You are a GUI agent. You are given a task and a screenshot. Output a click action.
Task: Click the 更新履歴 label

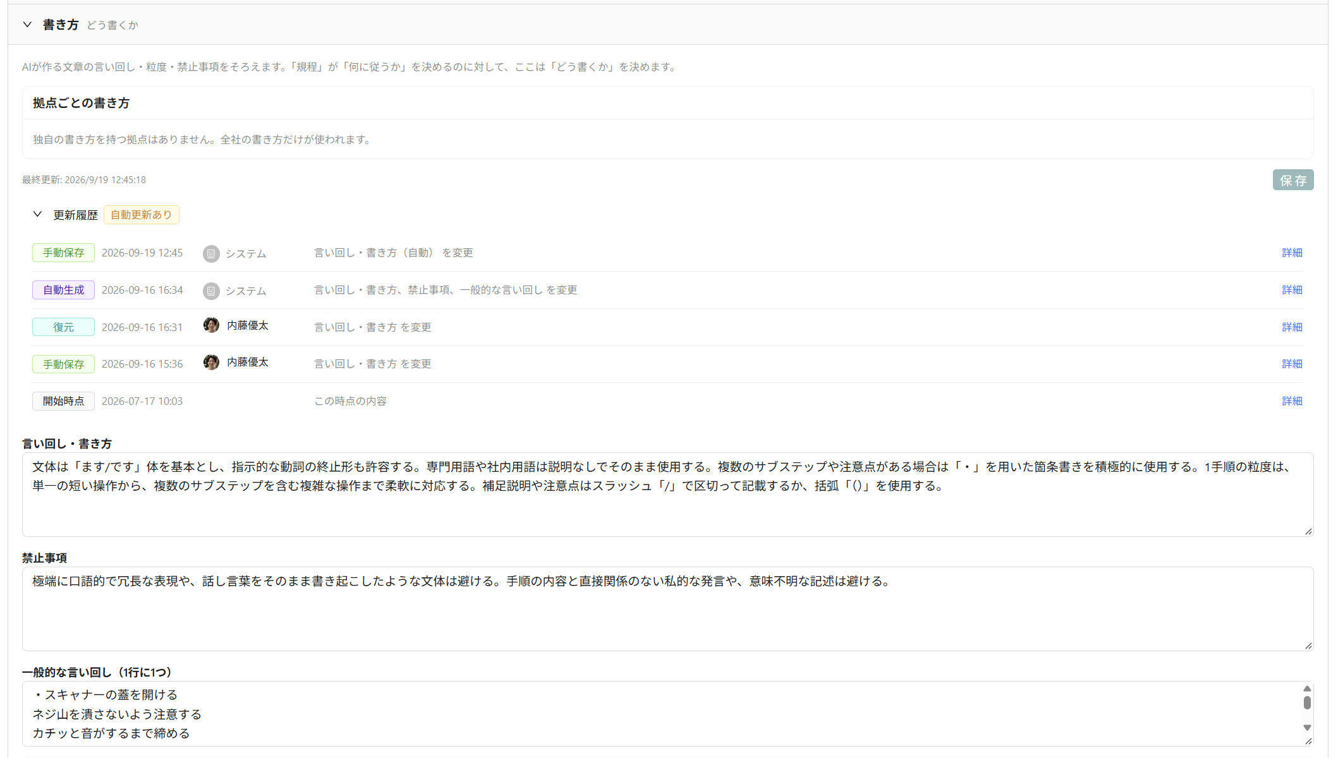75,215
